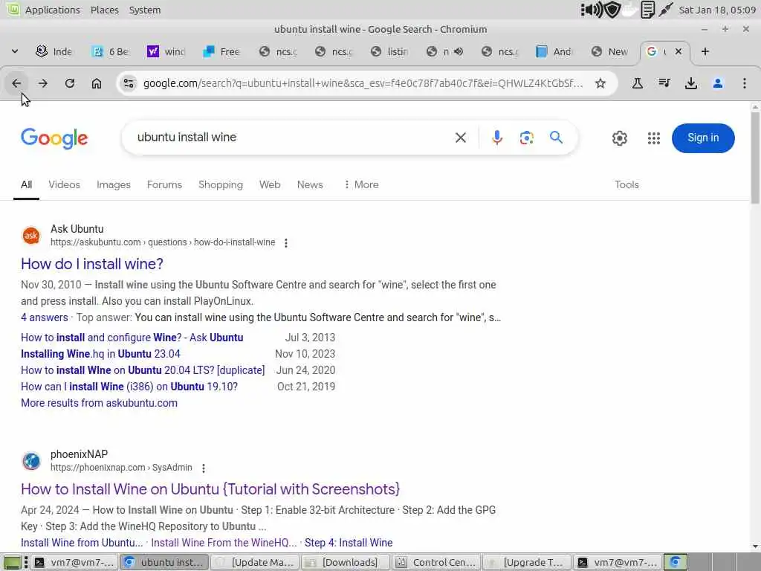
Task: Click the browser forward arrow
Action: pyautogui.click(x=42, y=83)
